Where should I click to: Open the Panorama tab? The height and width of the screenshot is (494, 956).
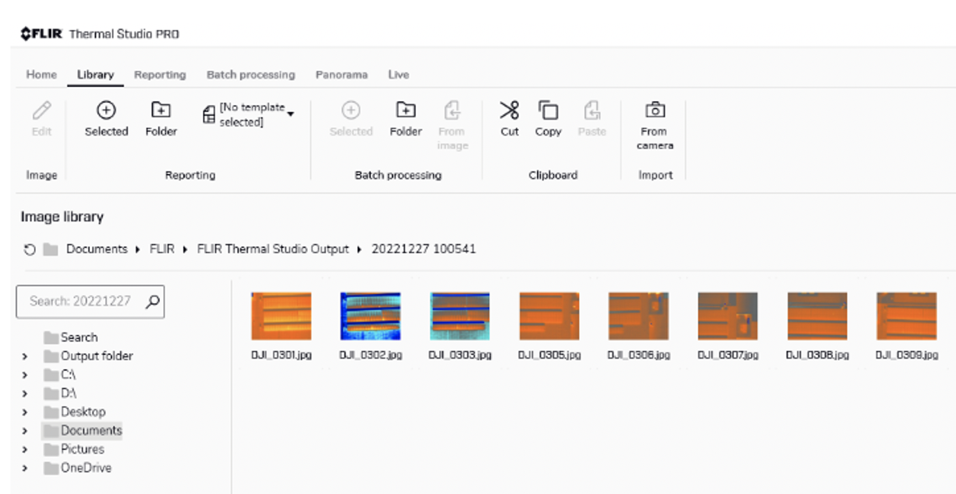(341, 75)
